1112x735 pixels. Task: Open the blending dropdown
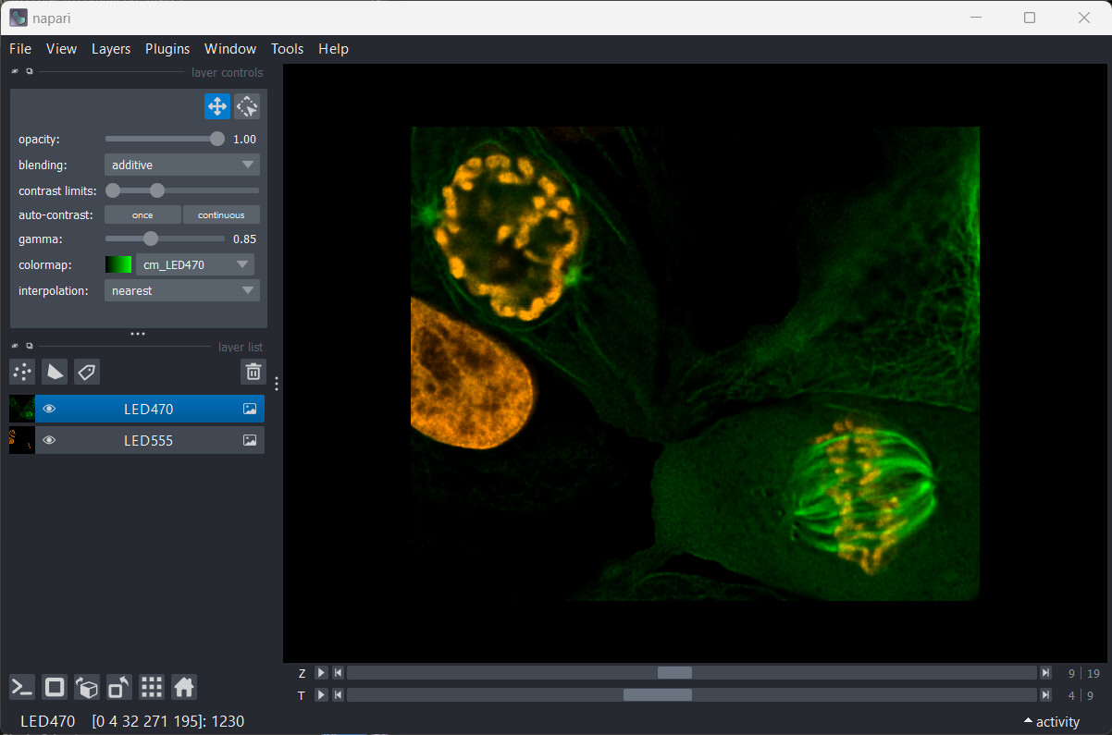point(181,165)
